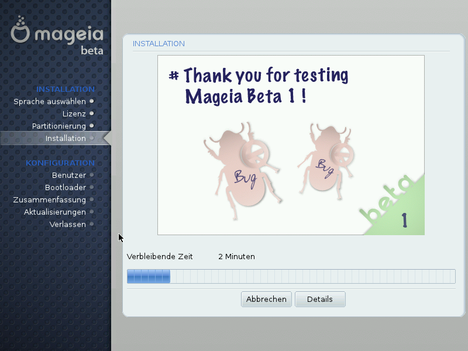The width and height of the screenshot is (468, 351).
Task: Click the INSTALLATION panel title
Action: 159,43
